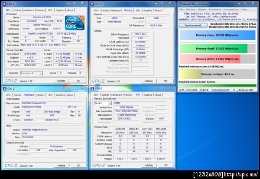Click the Reached memory score text
Screen dimensions: 260x179
coord(201,66)
